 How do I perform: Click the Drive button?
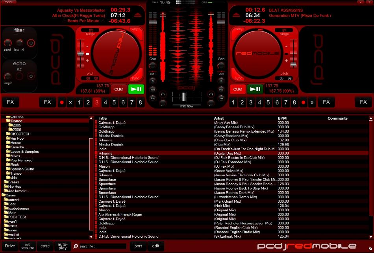point(10,246)
